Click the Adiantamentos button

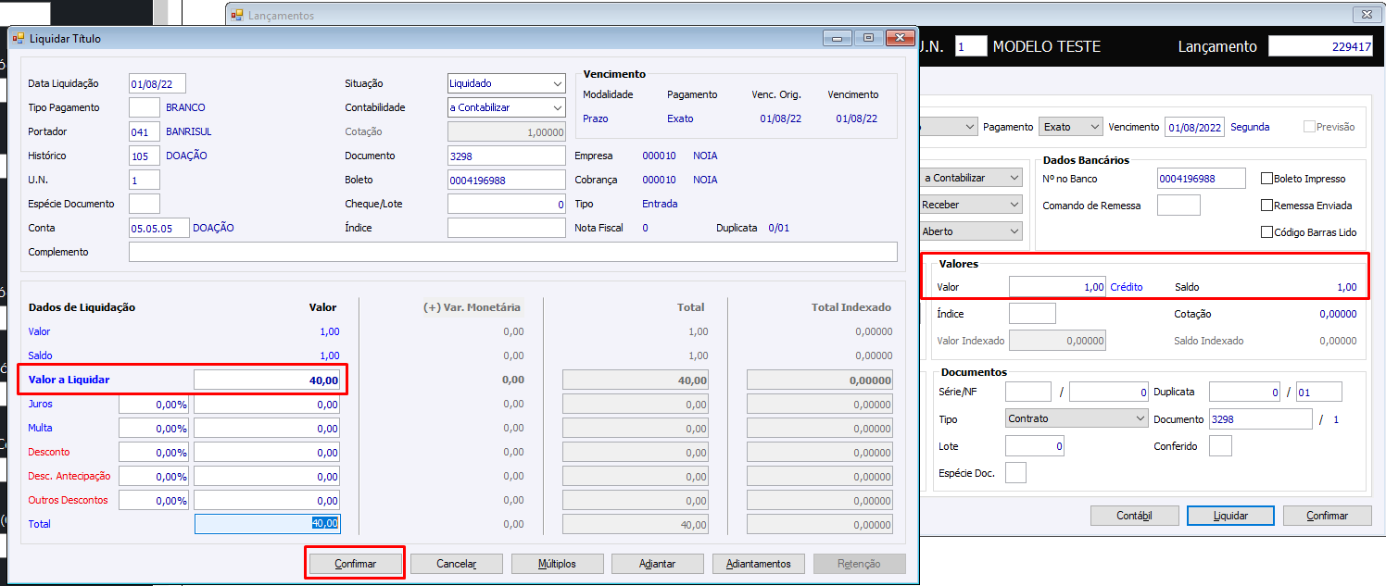[759, 564]
